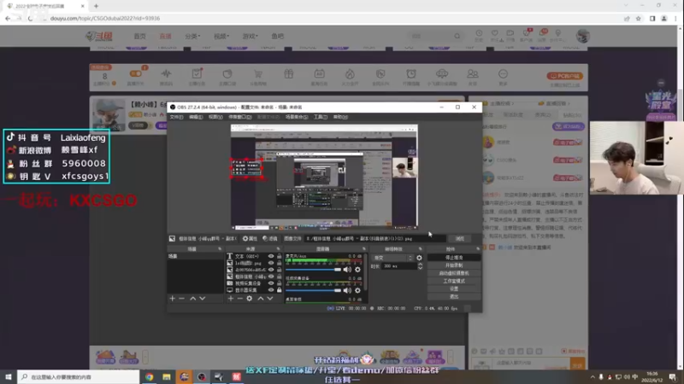Remove scene with the minus icon

[x=182, y=299]
